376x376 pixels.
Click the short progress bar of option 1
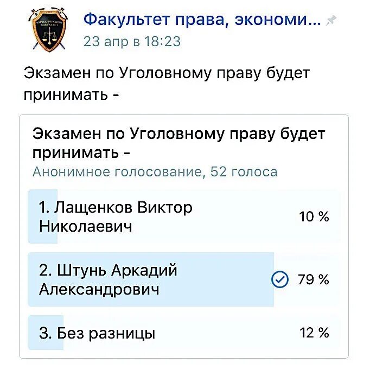point(43,216)
